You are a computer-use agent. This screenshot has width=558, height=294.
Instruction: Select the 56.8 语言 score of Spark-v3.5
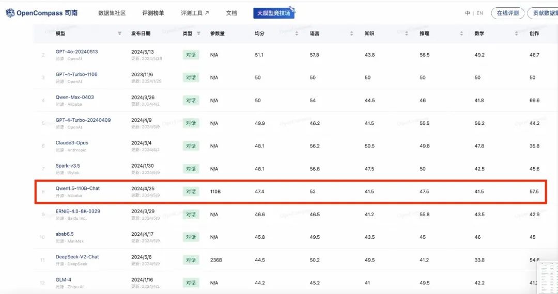point(315,169)
